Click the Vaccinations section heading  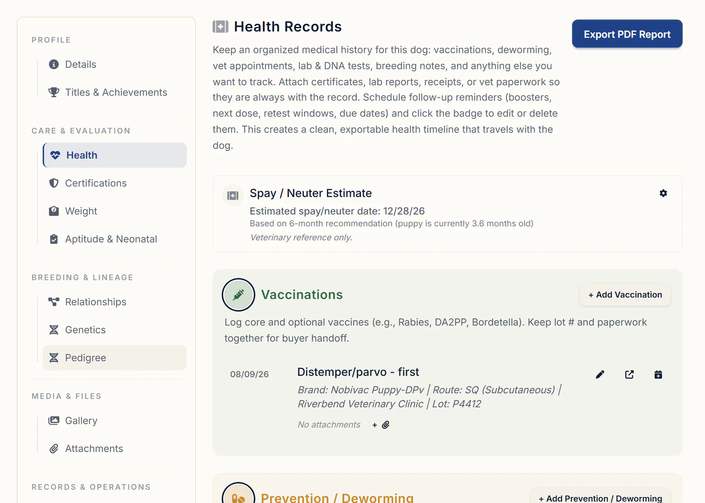[x=302, y=294]
